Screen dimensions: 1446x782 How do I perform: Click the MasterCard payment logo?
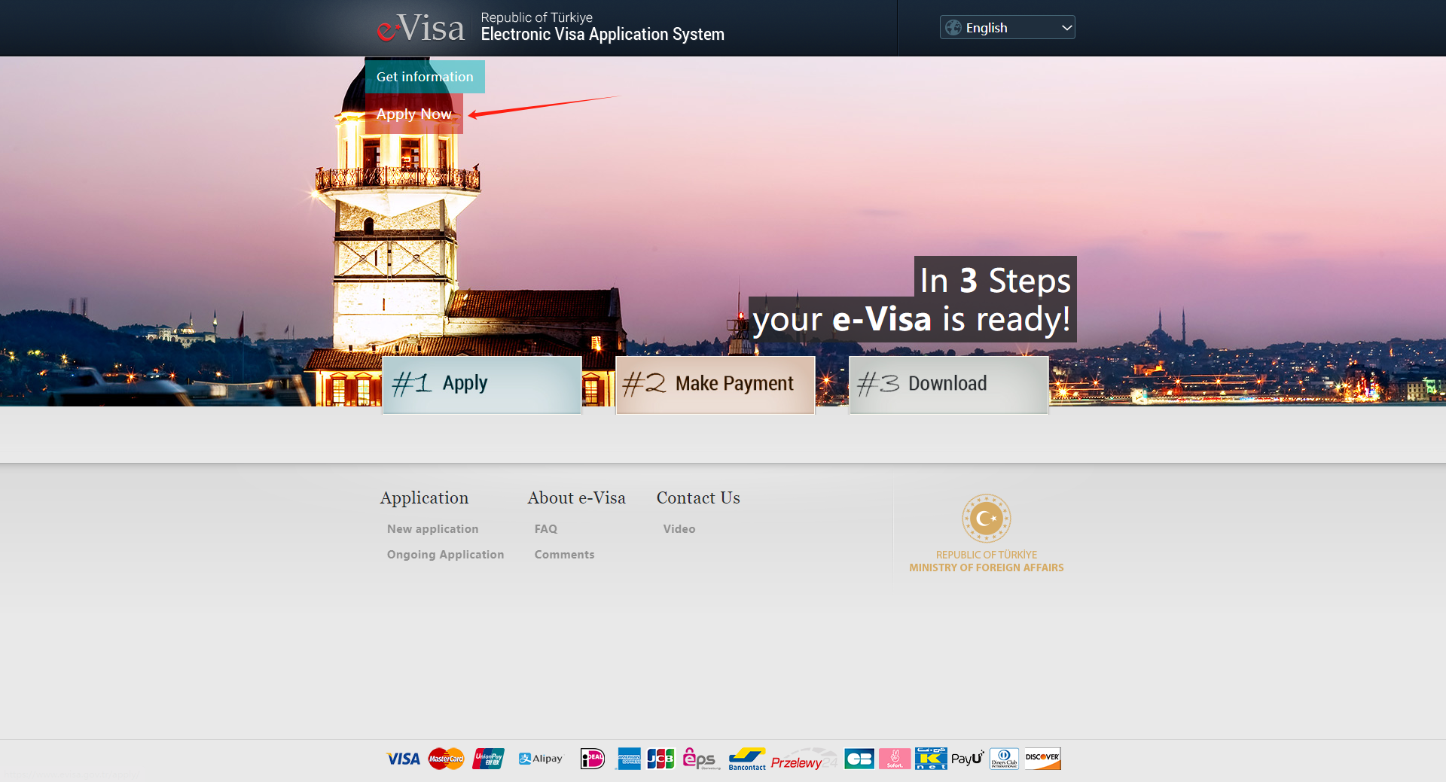point(446,759)
